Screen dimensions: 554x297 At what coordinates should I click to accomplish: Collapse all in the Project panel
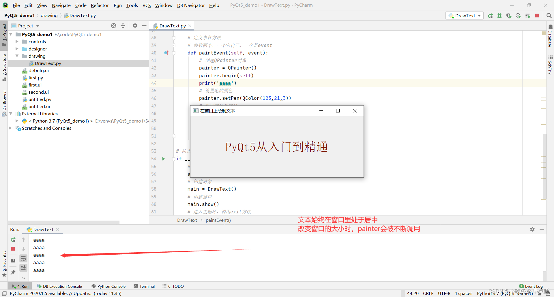point(123,26)
